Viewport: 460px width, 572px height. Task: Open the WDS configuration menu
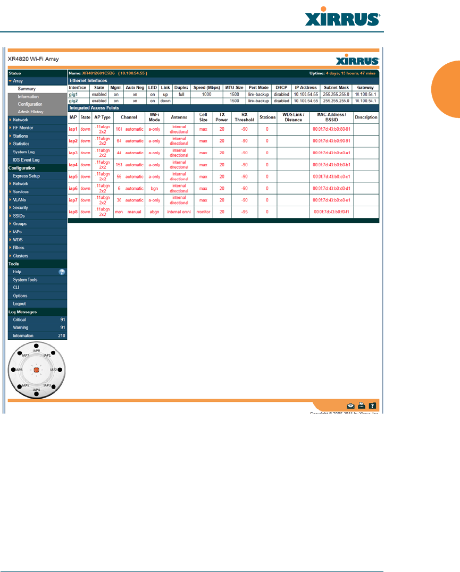(x=18, y=240)
